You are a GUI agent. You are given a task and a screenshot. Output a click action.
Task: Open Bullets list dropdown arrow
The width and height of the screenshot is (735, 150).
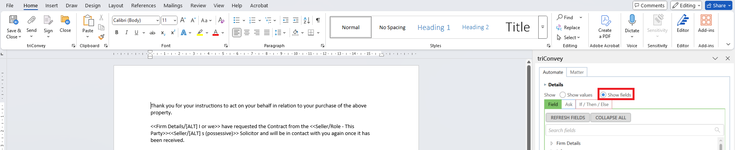(244, 20)
